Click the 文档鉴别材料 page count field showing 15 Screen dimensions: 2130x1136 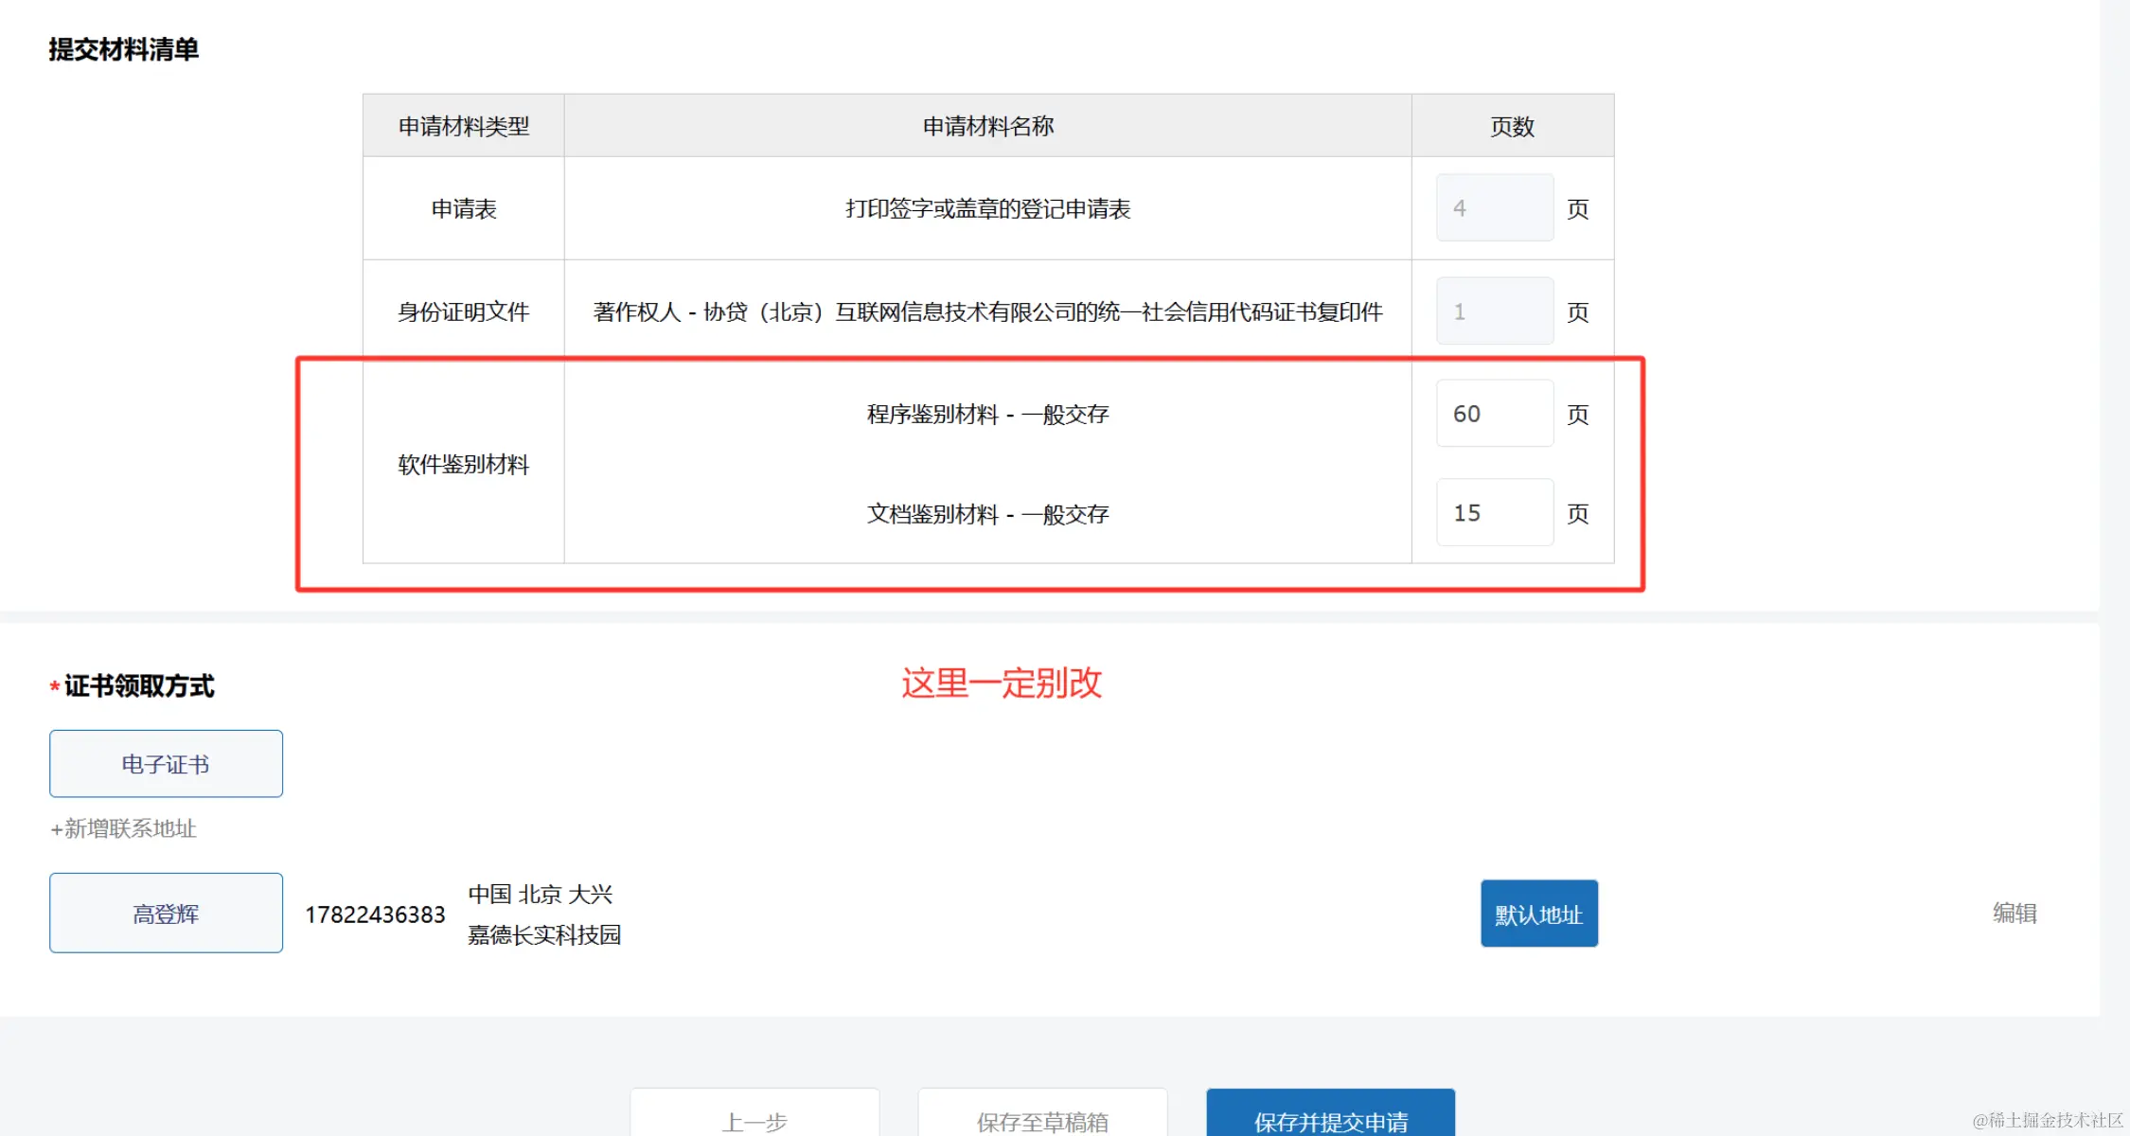pyautogui.click(x=1494, y=513)
